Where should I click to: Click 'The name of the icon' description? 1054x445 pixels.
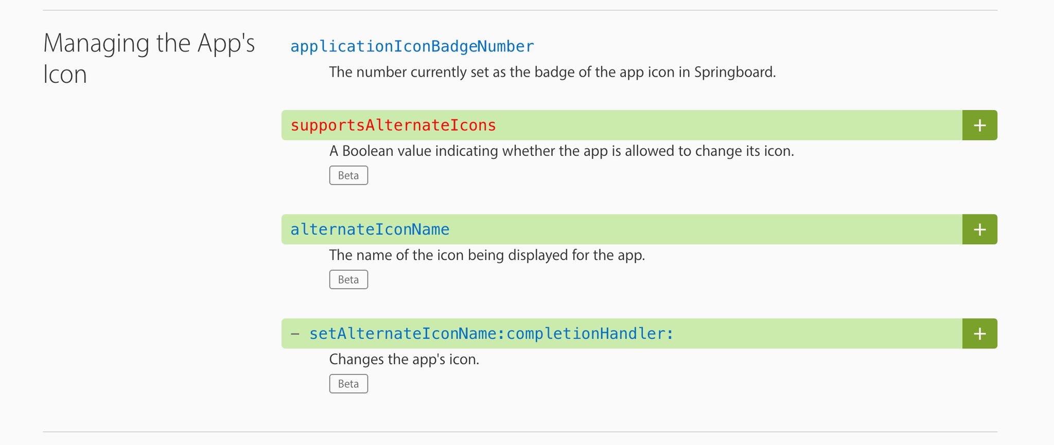[x=487, y=255]
